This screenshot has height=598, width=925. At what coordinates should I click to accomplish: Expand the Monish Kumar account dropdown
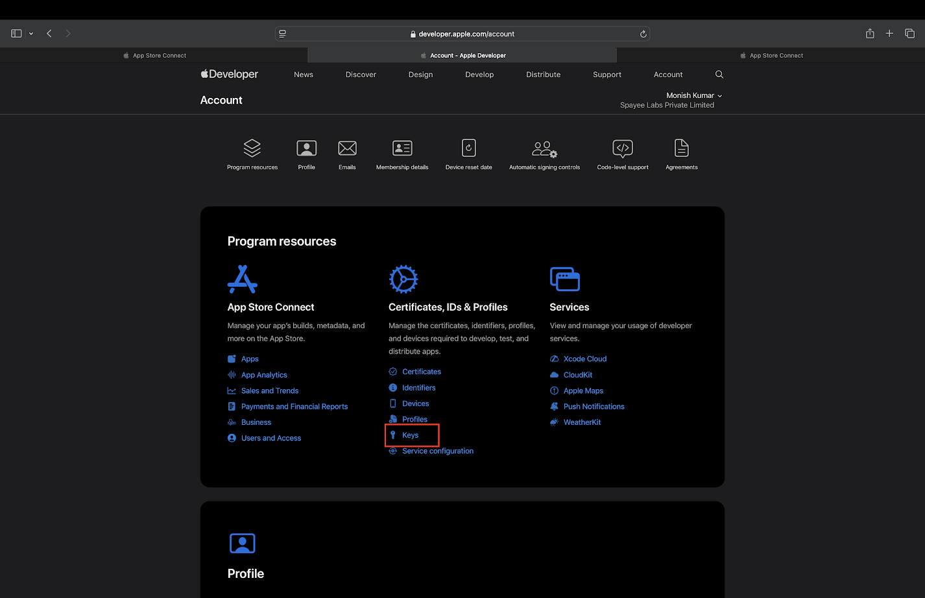click(693, 95)
